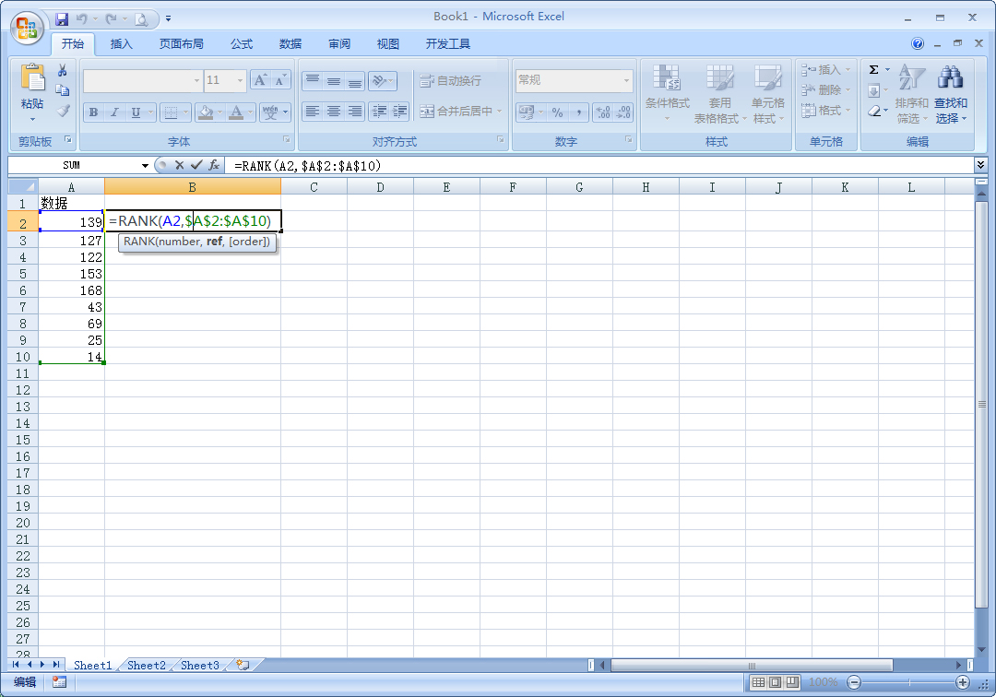Select Normal view button in status bar
Viewport: 996px width, 697px height.
[758, 682]
